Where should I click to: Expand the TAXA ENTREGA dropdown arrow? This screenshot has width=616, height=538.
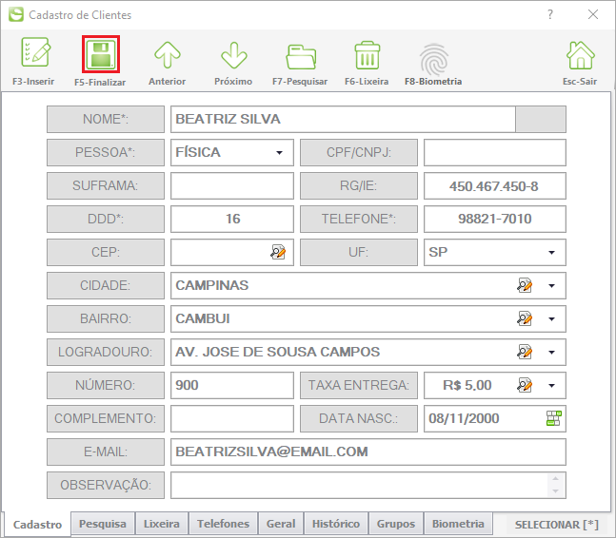point(551,386)
